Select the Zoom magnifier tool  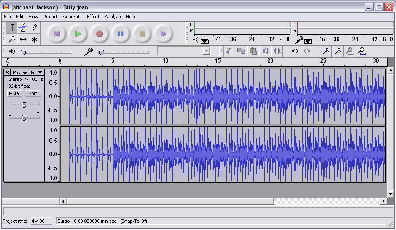click(x=12, y=39)
